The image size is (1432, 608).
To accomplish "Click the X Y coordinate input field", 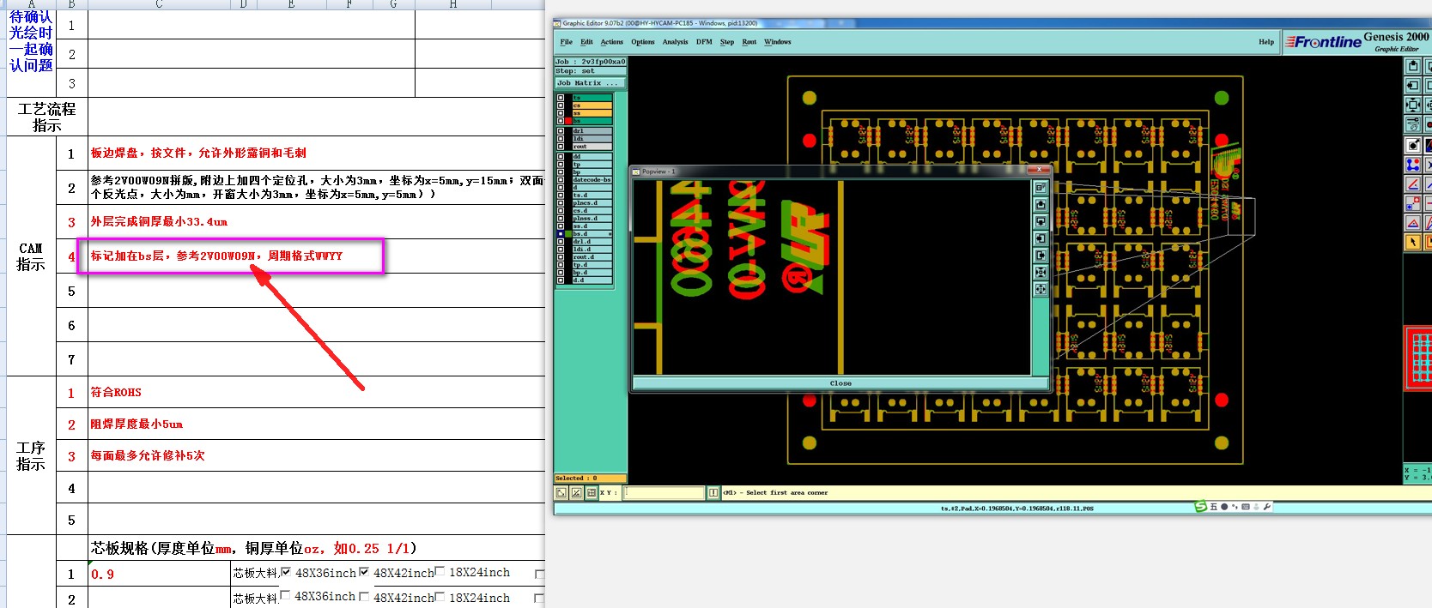I will coord(664,493).
